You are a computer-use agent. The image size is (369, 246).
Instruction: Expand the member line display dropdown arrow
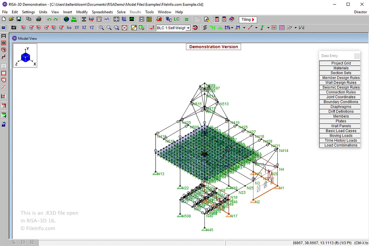[x=256, y=28]
